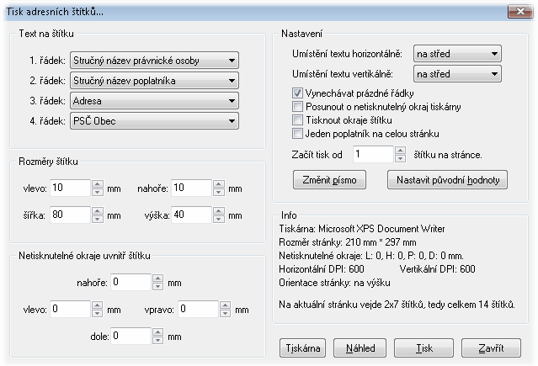The height and width of the screenshot is (366, 538).
Task: Tick Posunout o netisknutelný okraj tiskárny
Action: 297,107
